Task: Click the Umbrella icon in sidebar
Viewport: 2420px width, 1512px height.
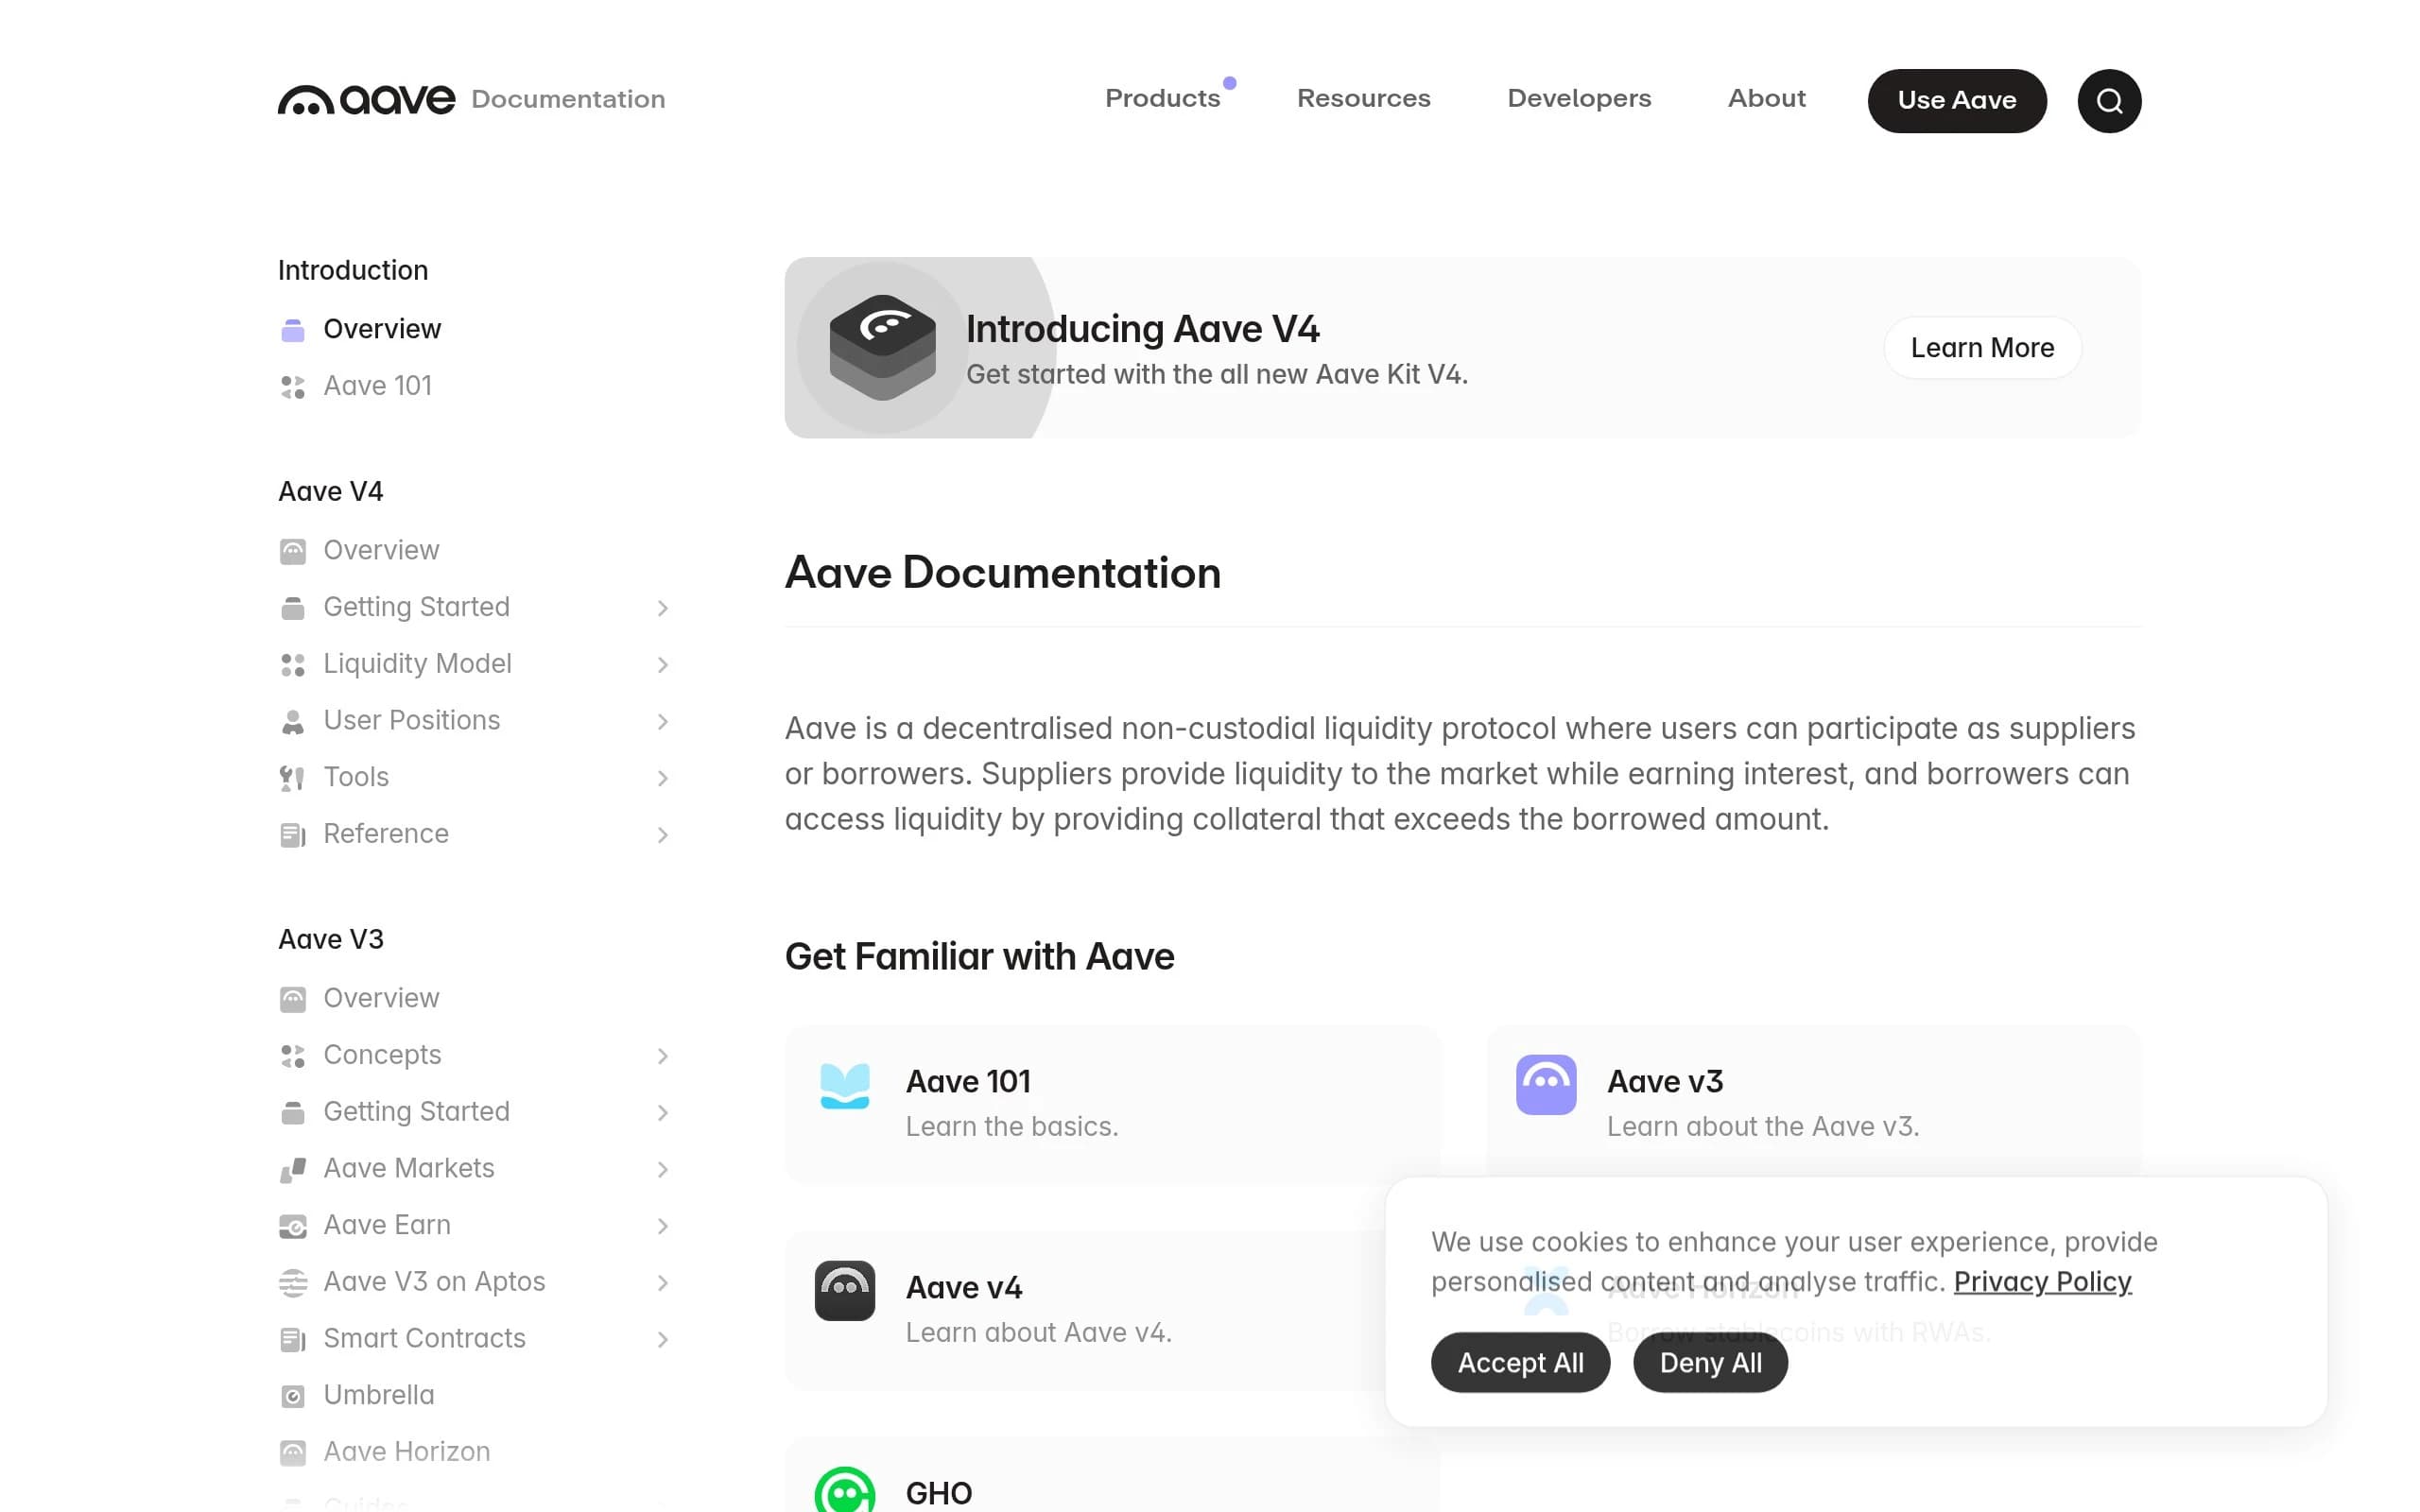Action: [293, 1395]
